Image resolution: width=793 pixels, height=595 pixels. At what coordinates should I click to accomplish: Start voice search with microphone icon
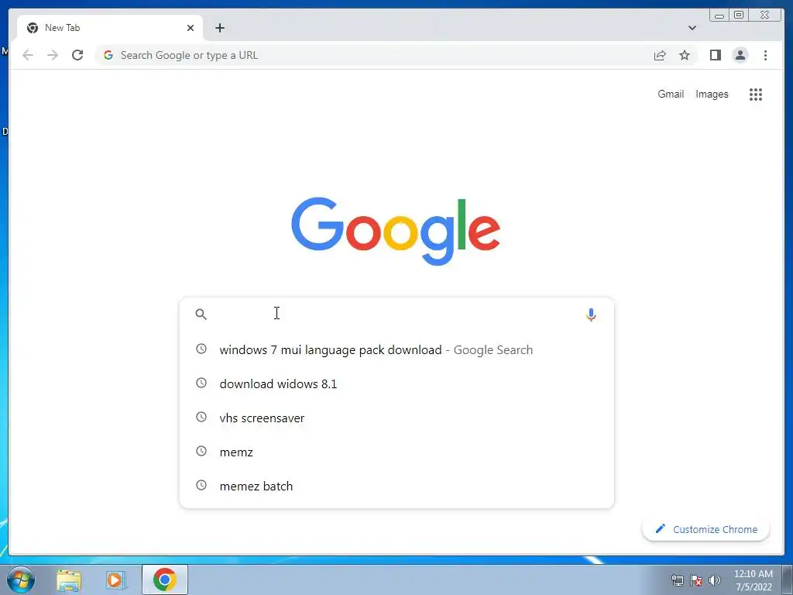tap(591, 315)
